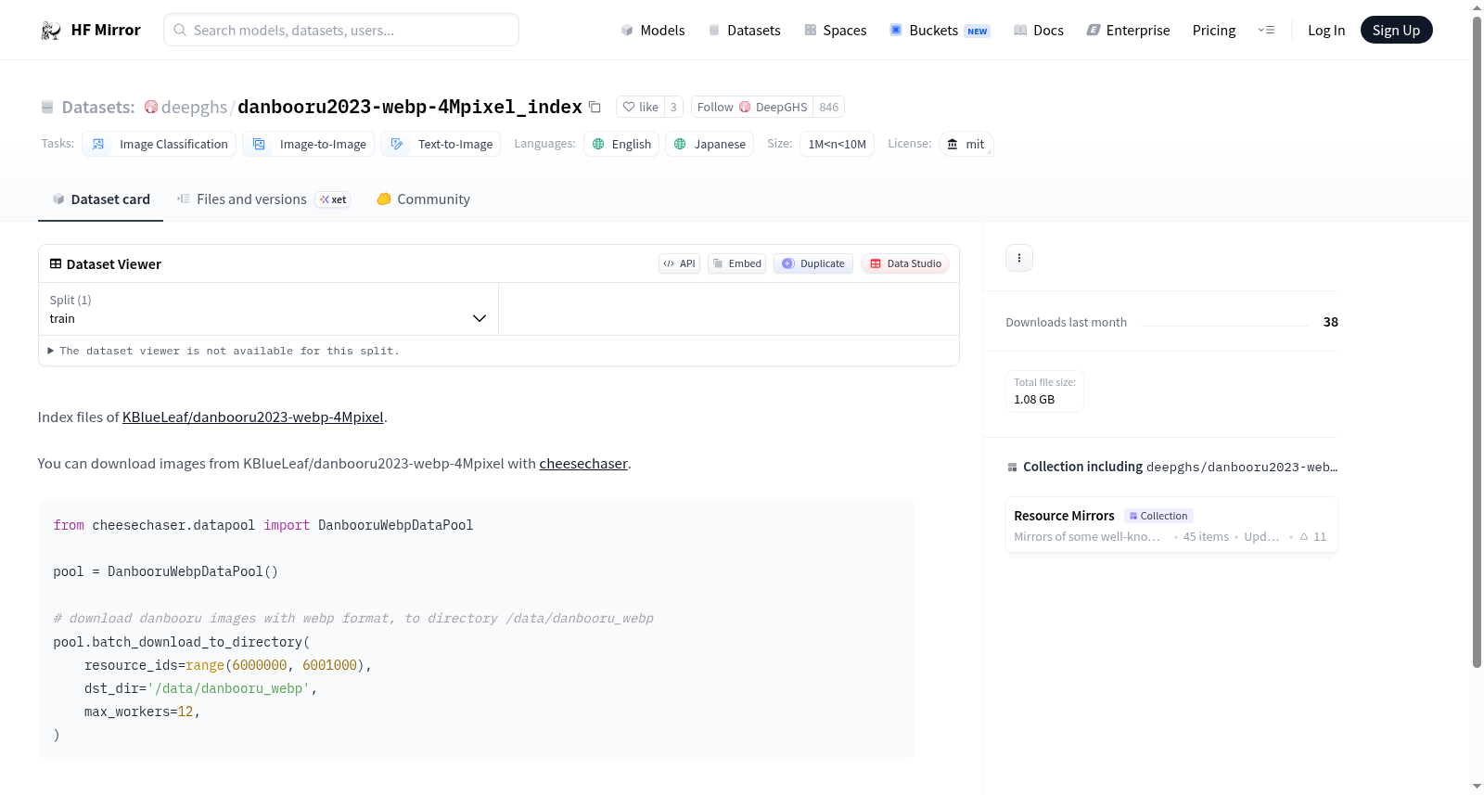Image resolution: width=1484 pixels, height=795 pixels.
Task: Open the Resource Mirrors collection card
Action: click(1171, 526)
